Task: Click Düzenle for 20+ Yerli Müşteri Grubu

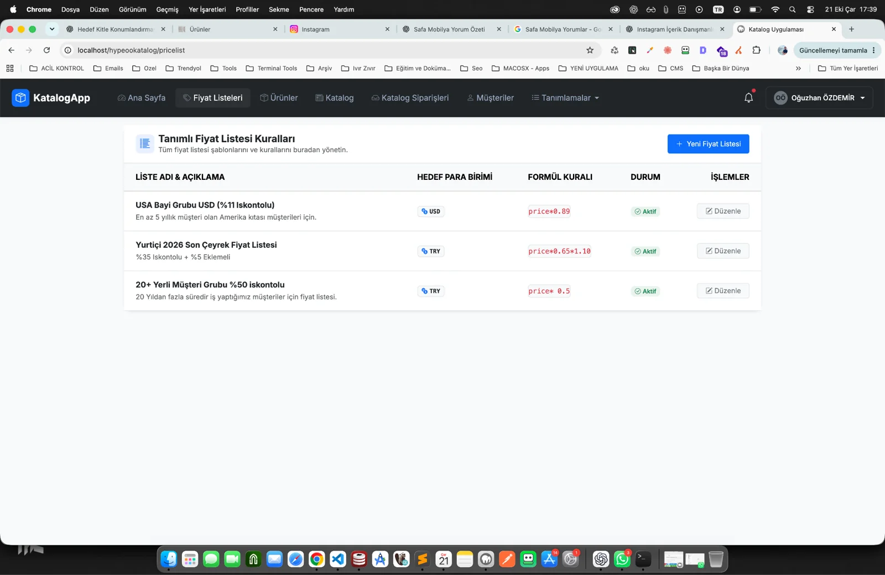Action: pyautogui.click(x=723, y=291)
